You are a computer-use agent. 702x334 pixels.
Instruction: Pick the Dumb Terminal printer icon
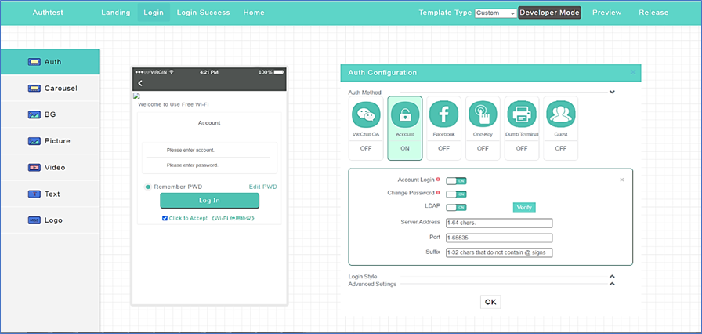click(x=522, y=114)
